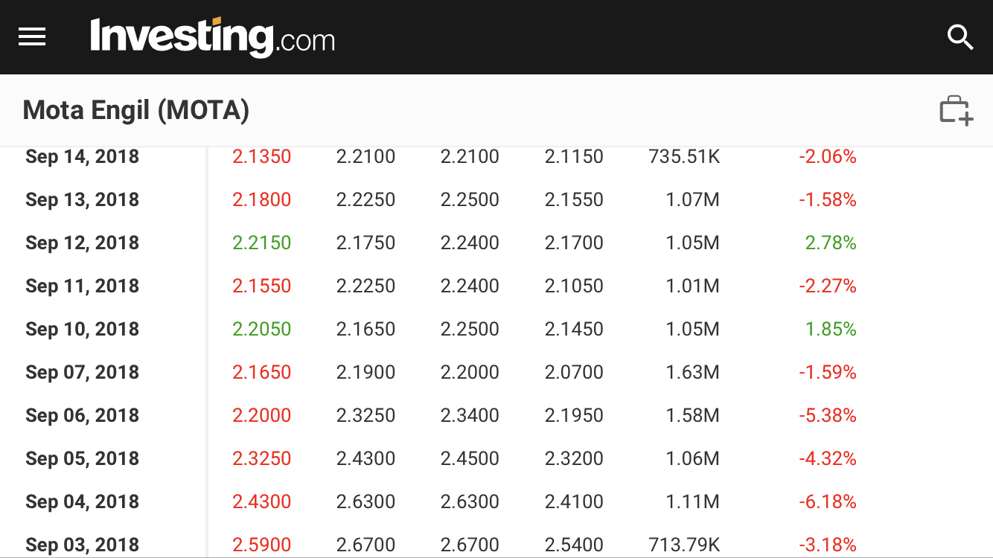
Task: Click the green 2.78% change value
Action: coord(831,243)
